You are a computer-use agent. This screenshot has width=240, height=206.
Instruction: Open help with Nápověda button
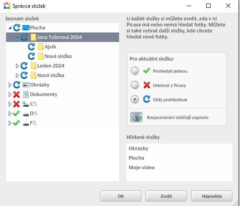[x=212, y=196]
